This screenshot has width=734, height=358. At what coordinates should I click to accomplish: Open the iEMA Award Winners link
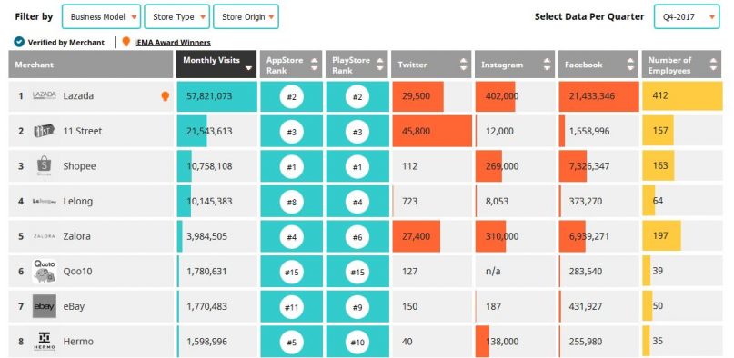(172, 43)
